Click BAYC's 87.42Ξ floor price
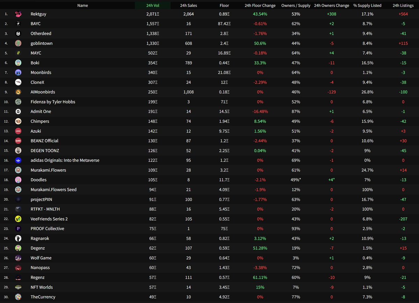This screenshot has width=419, height=303. click(x=224, y=24)
